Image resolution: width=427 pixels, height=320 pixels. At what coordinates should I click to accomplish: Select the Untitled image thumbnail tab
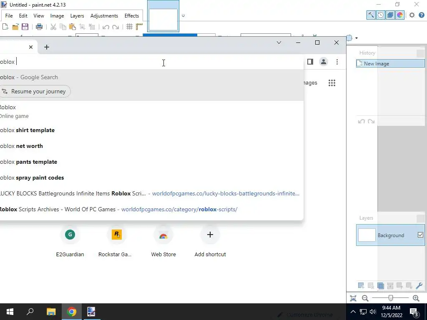(x=163, y=16)
